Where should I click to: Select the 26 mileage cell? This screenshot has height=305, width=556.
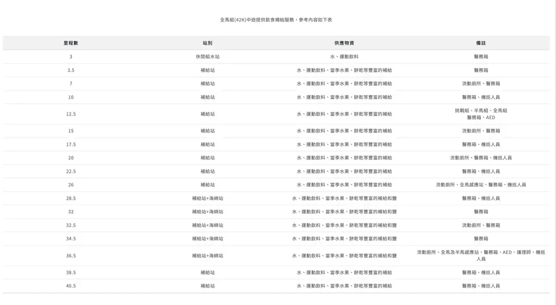71,185
